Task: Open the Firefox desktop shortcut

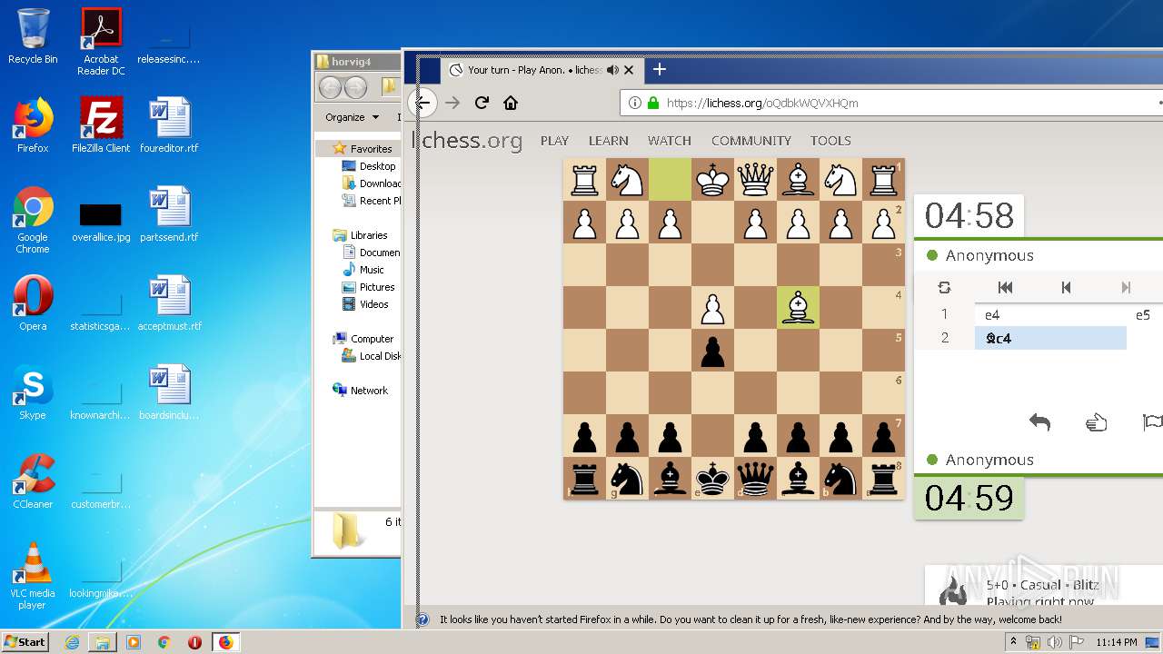Action: (x=33, y=125)
